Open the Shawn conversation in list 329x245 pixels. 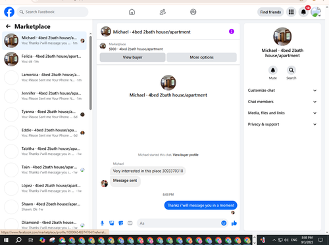point(44,206)
